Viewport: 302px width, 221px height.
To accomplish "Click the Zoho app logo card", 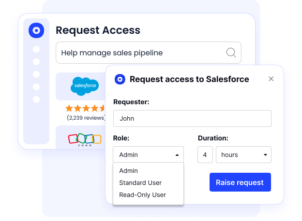I will [x=81, y=138].
